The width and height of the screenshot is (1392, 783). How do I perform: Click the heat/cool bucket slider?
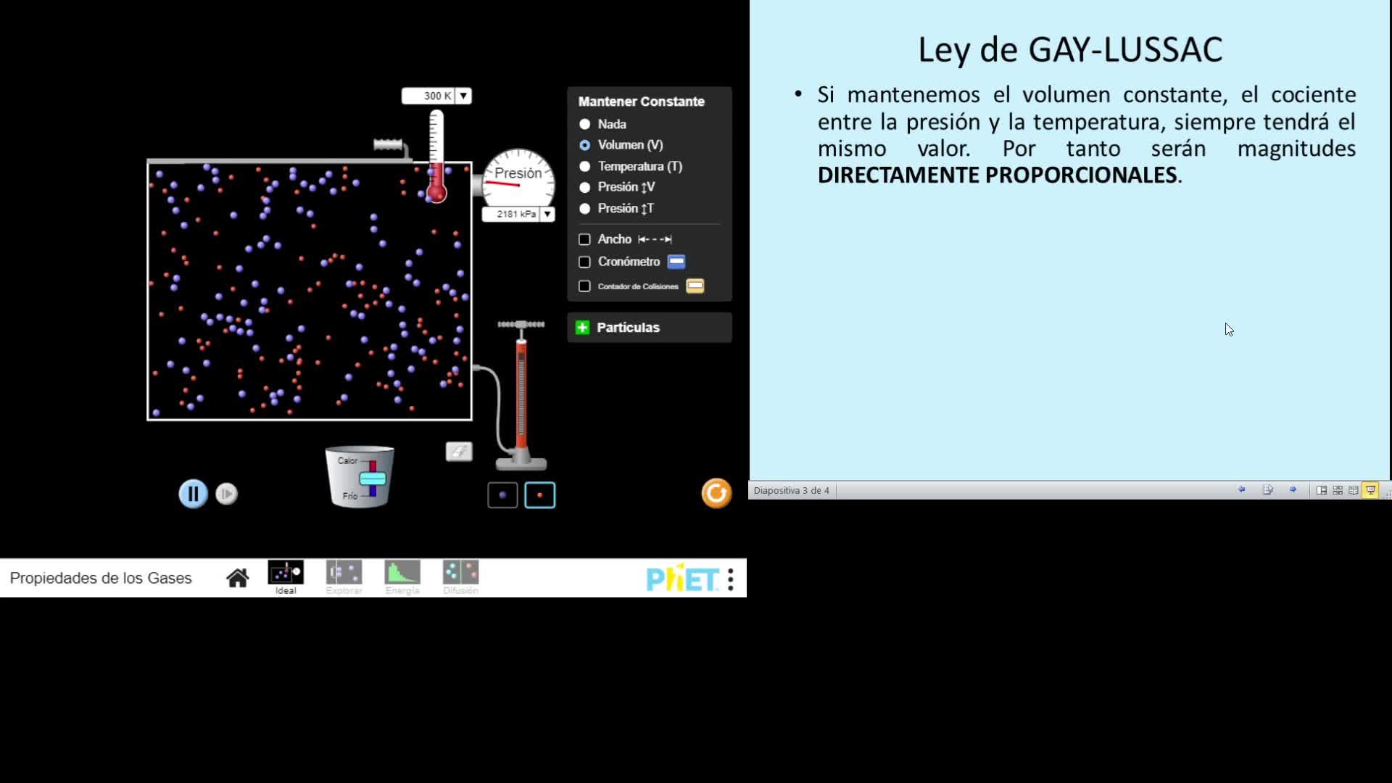[373, 478]
